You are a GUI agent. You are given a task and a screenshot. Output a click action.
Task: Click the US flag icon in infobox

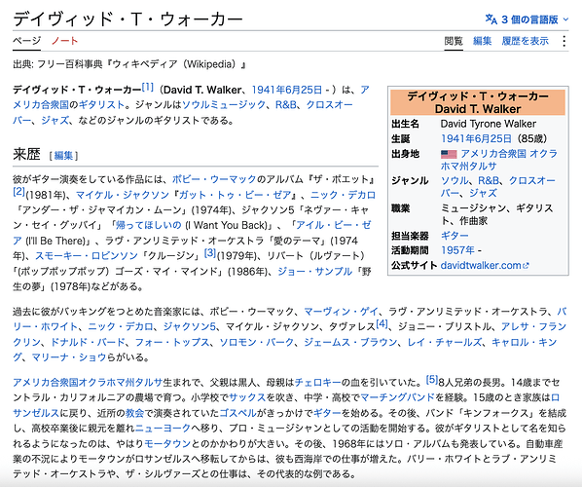(449, 154)
